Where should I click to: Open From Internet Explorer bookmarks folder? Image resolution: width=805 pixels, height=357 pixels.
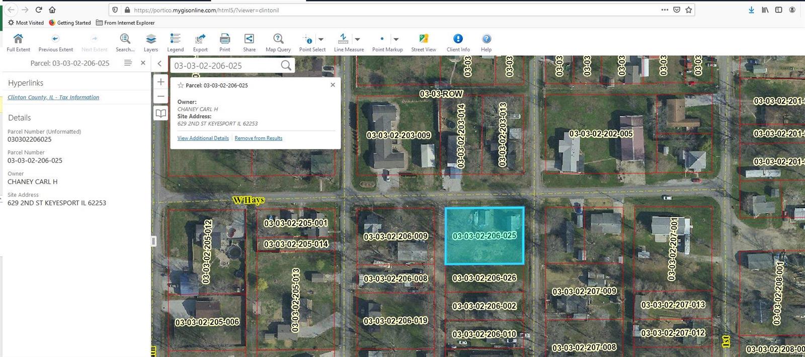[x=125, y=23]
